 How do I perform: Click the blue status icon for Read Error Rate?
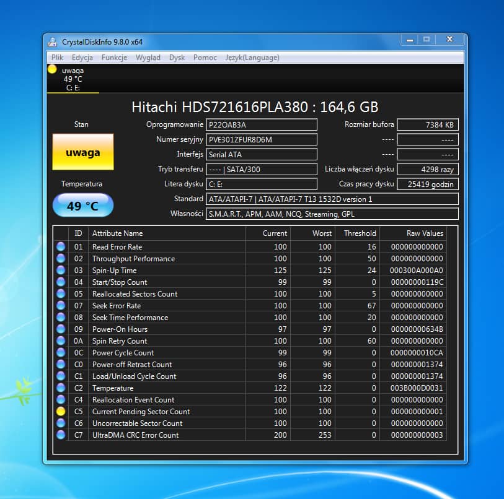tap(61, 246)
